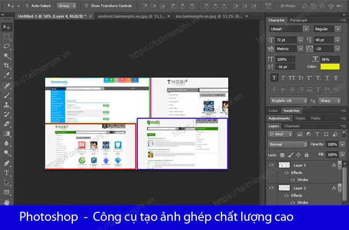Select the Dodge tool
This screenshot has width=349, height=230.
click(6, 153)
